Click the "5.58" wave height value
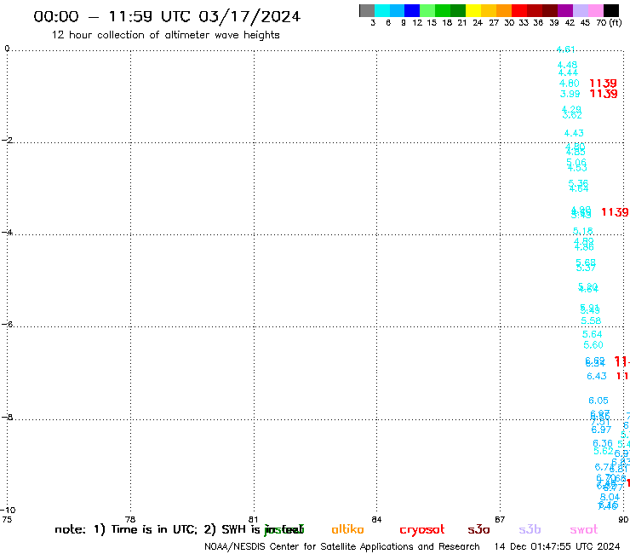This screenshot has height=554, width=630. [591, 321]
